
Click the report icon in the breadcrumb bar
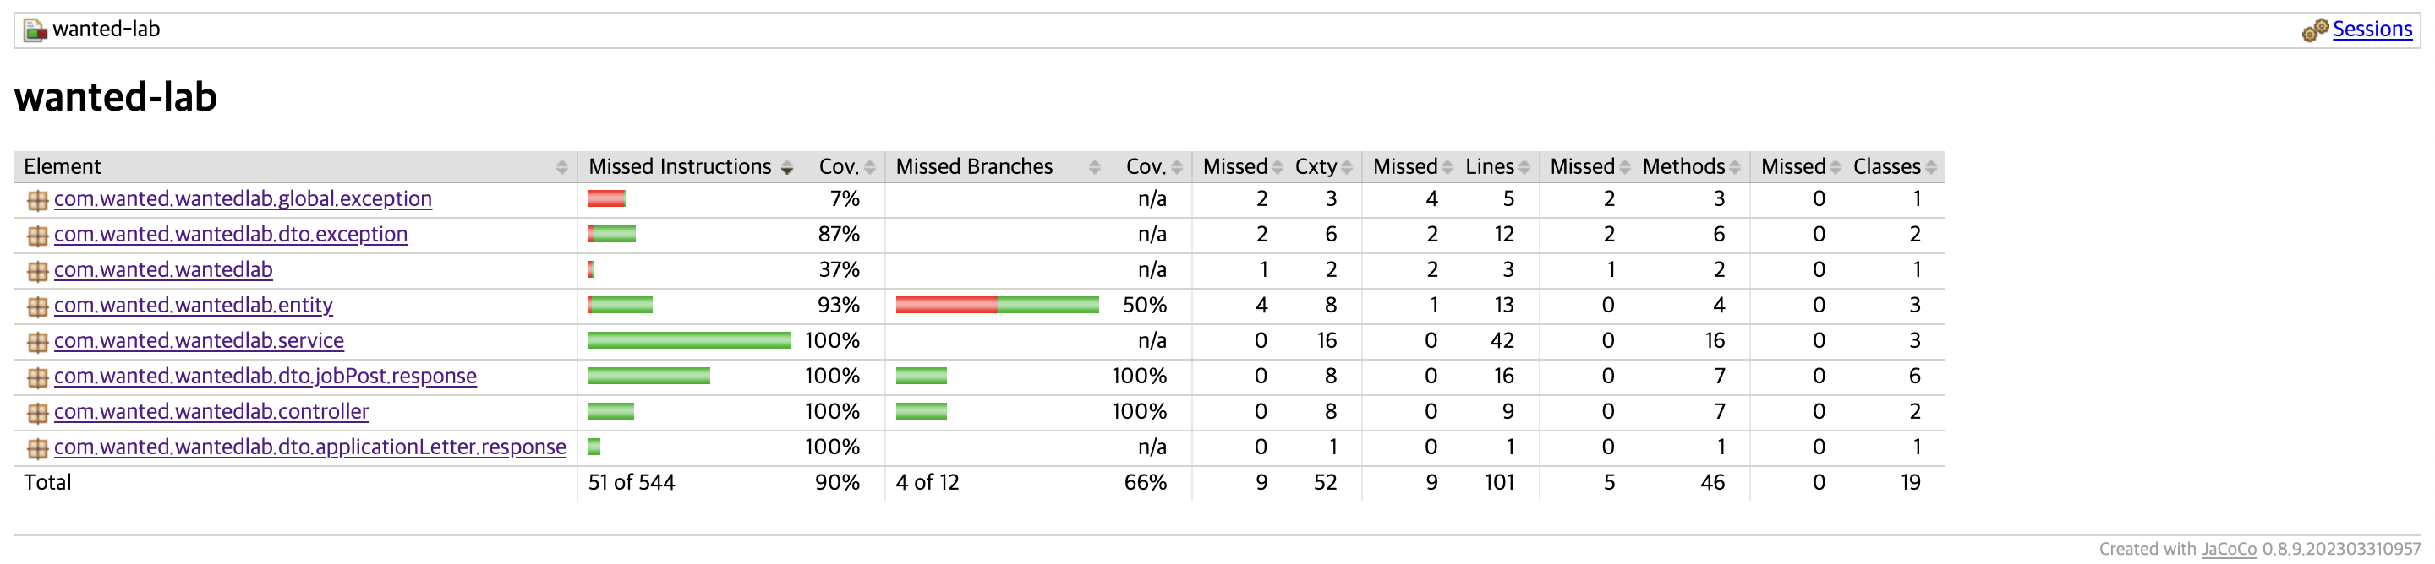[x=35, y=30]
